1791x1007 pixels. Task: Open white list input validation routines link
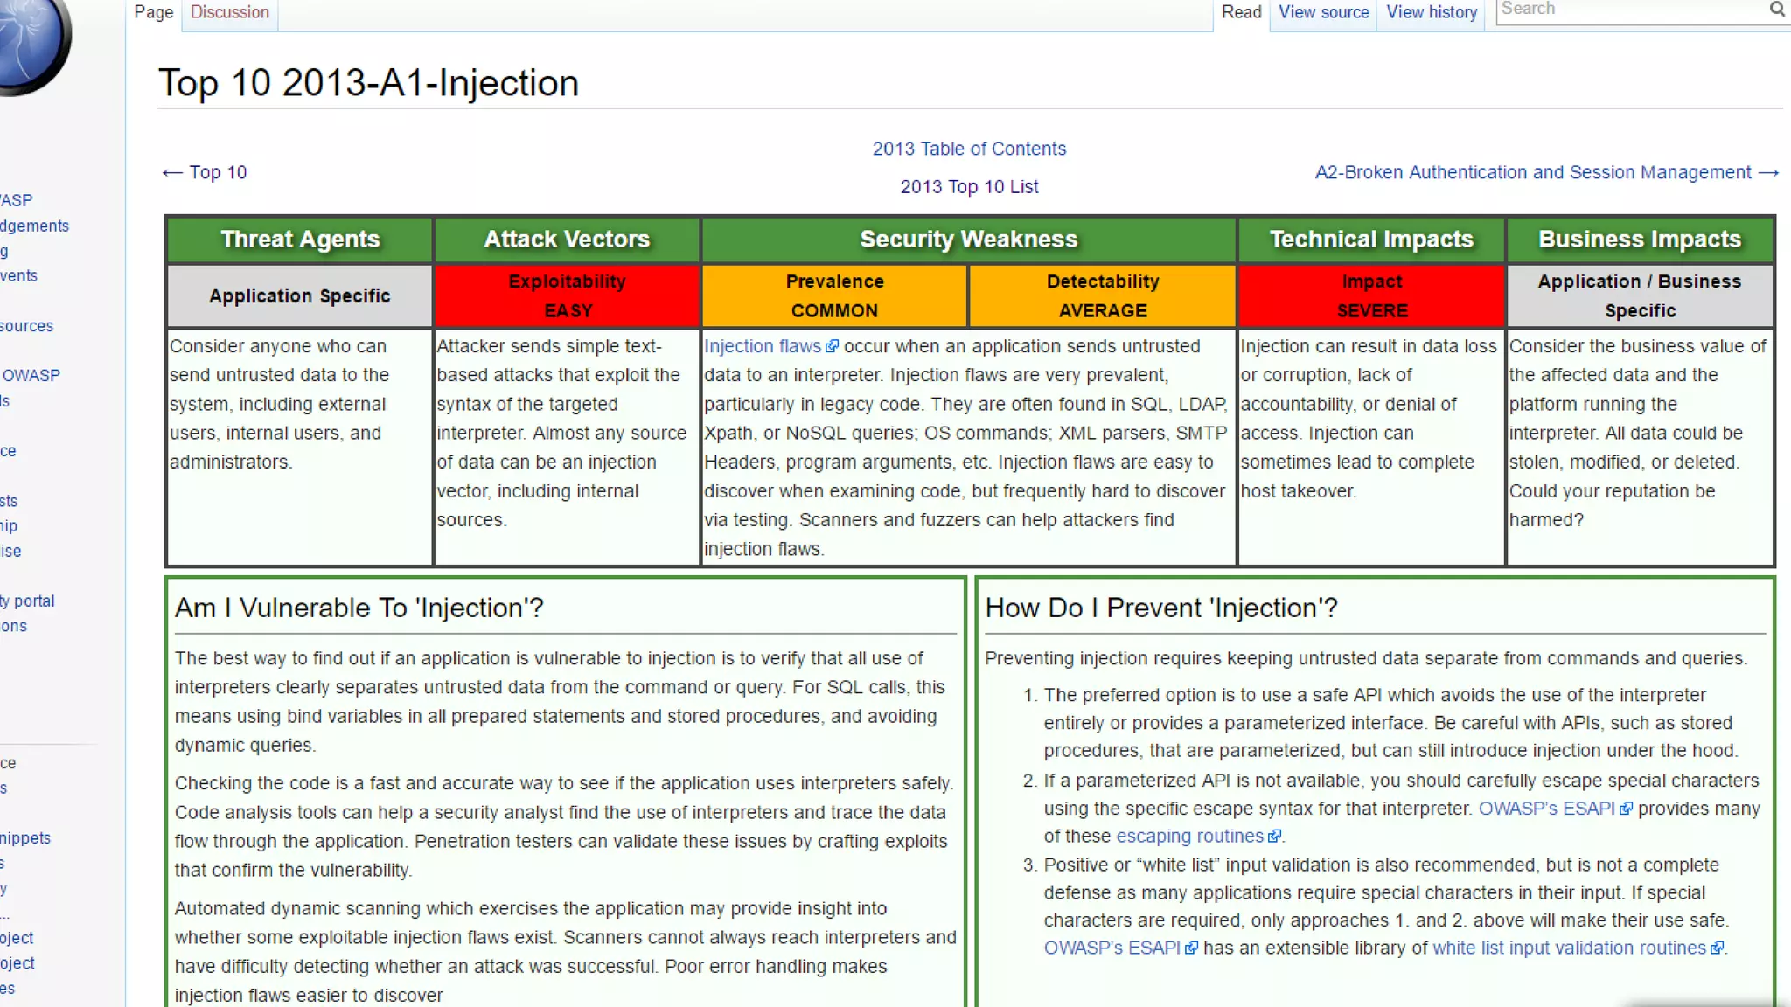[1568, 948]
